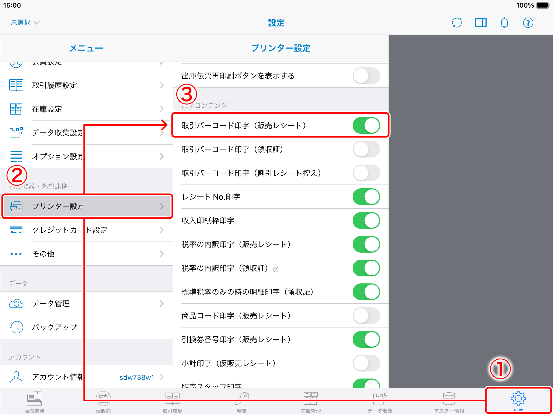Switch to the 販売業務 tab
Viewport: 553px width, 415px height.
pos(34,403)
